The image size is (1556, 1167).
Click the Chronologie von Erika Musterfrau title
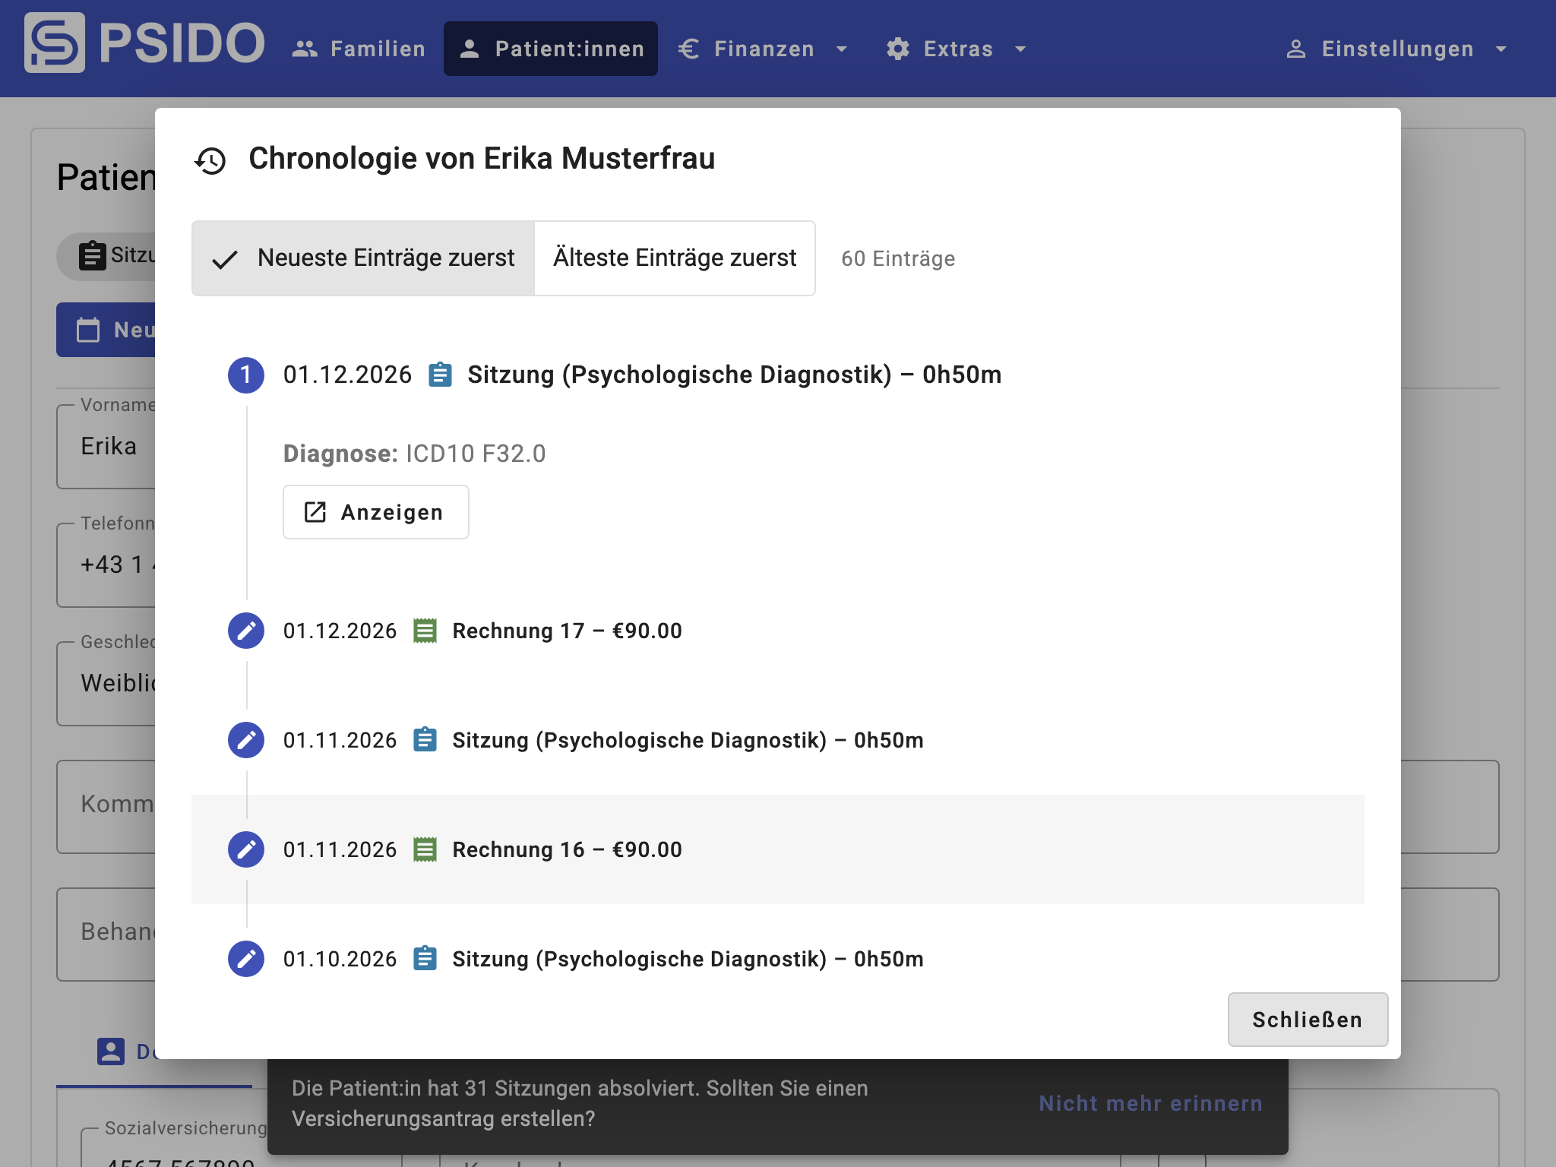(x=482, y=159)
